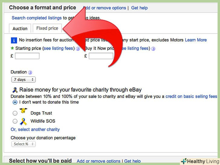Open the Select % donation dropdown
This screenshot has width=220, height=165.
click(23, 144)
